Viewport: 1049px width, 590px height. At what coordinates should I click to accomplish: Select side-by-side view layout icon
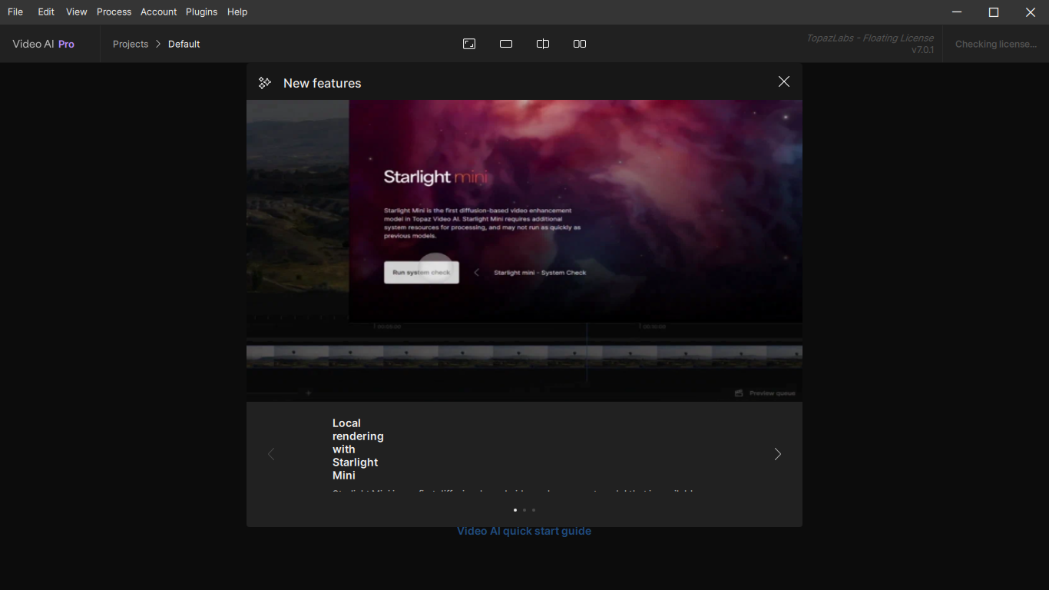click(580, 44)
